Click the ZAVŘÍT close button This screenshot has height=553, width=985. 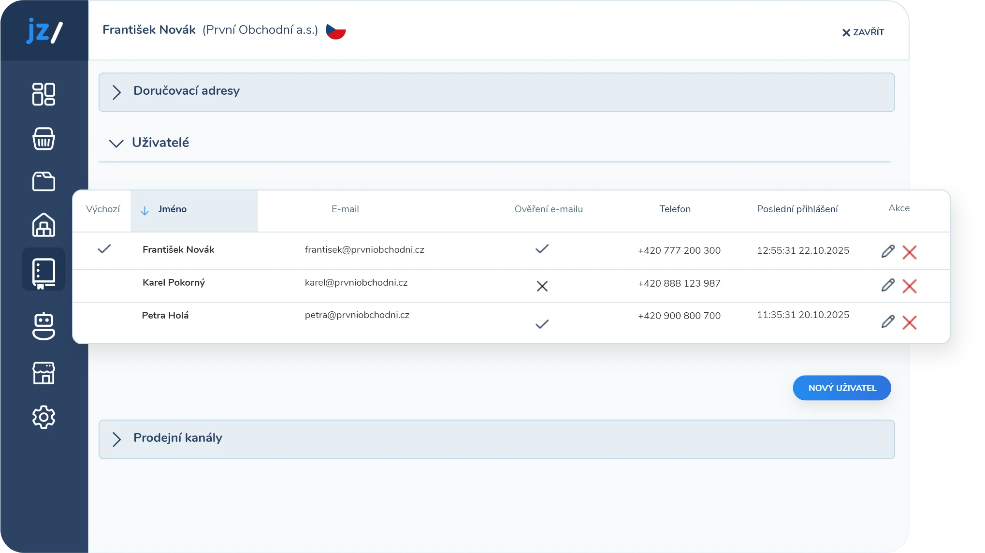click(863, 32)
